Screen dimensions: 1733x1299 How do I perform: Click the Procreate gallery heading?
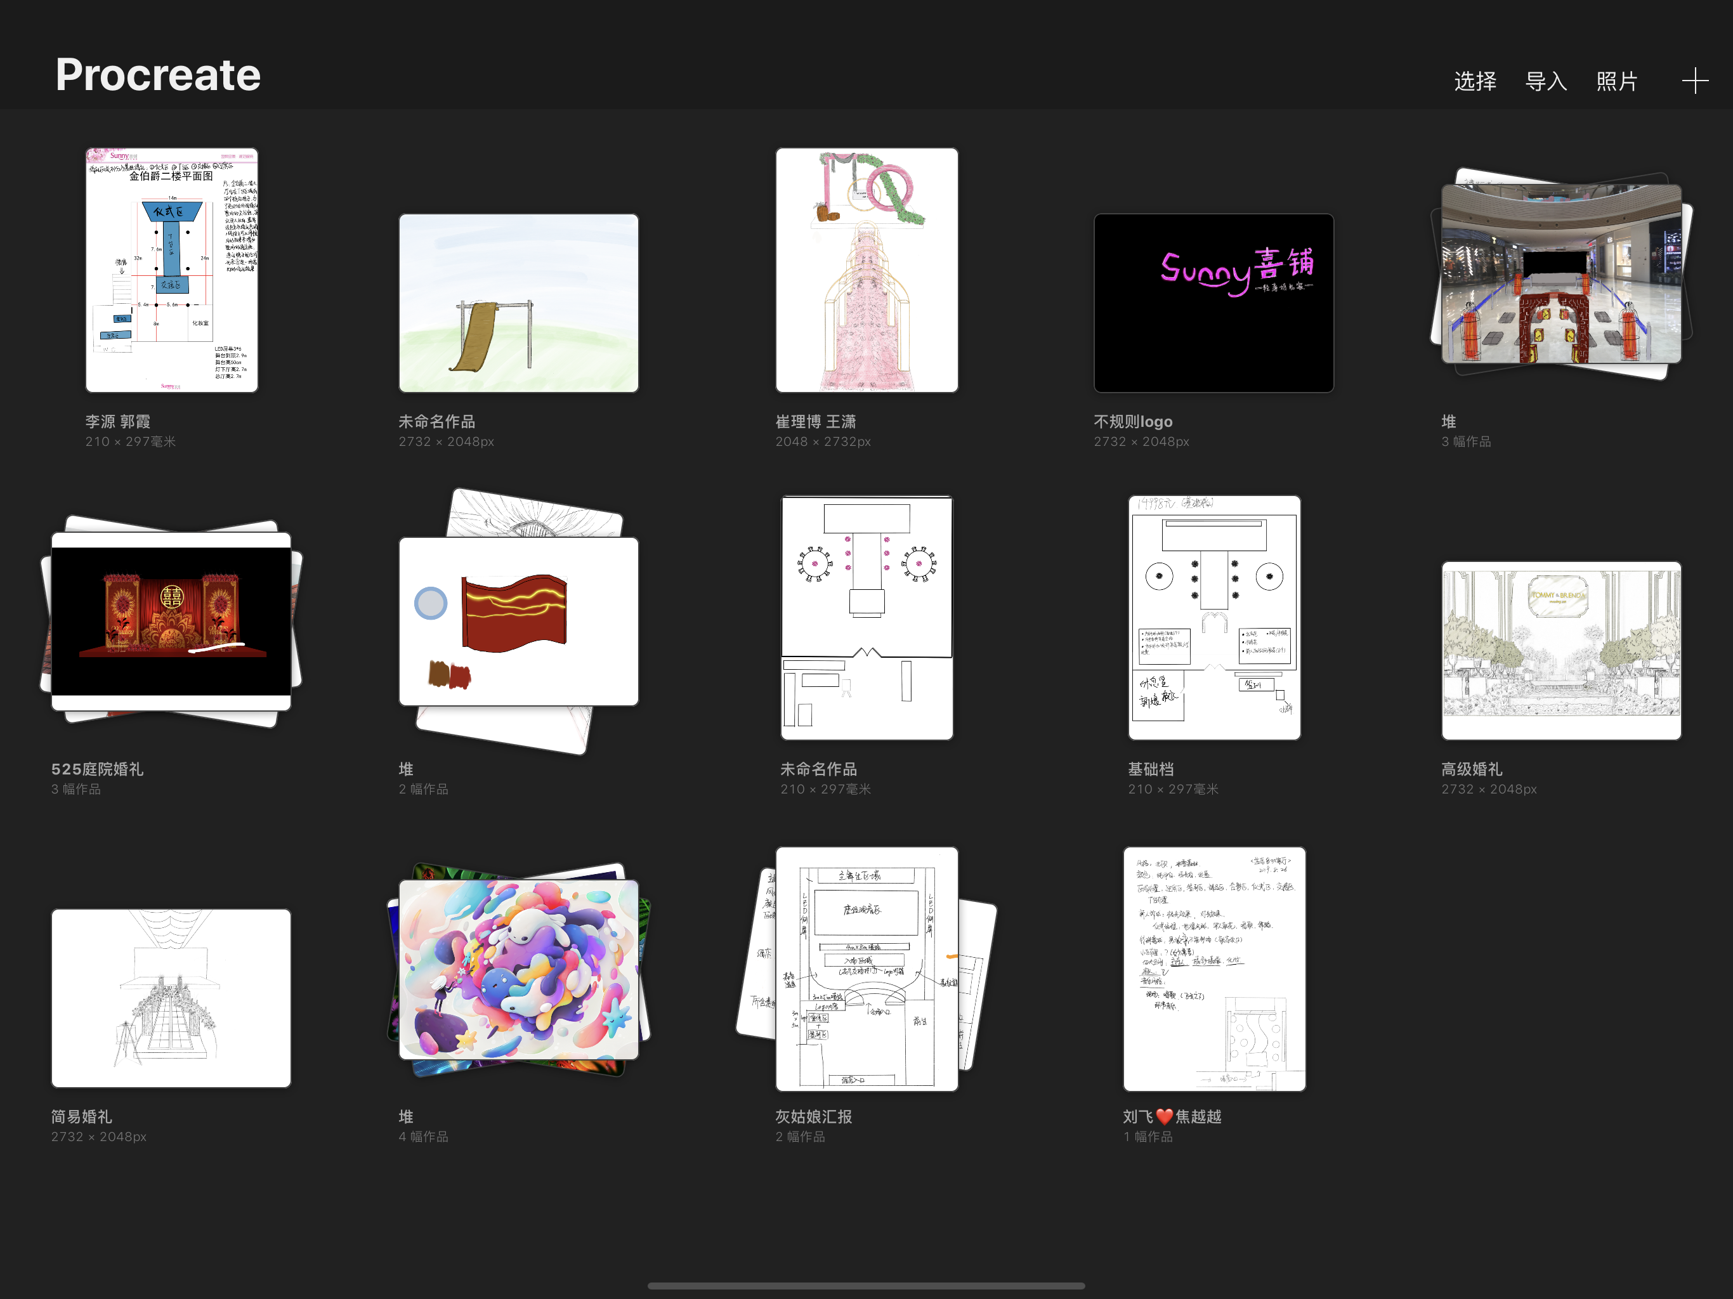(158, 75)
